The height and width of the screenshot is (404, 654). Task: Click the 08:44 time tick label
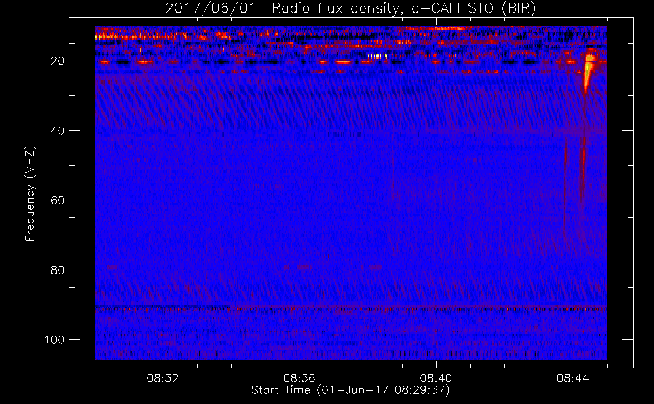pos(573,379)
